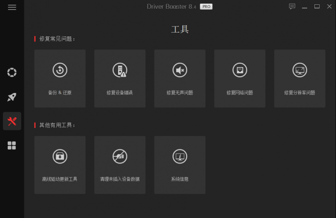The image size is (336, 218).
Task: Open the hamburger main menu
Action: (x=12, y=7)
